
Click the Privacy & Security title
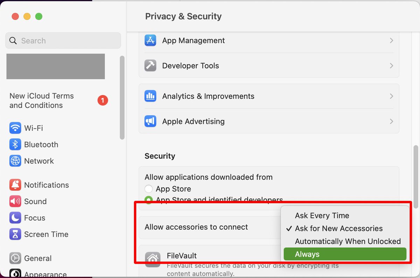[x=183, y=16]
